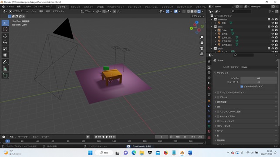280x157 pixels.
Task: Switch perspective/orthographic with grid icon
Action: (x=202, y=54)
